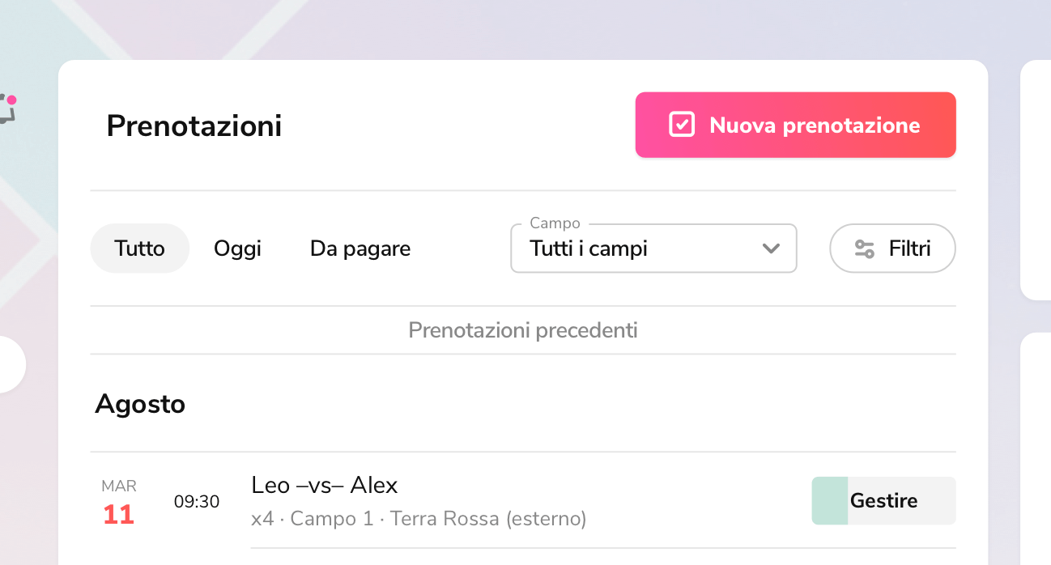
Task: Open the Filtri button
Action: (x=892, y=249)
